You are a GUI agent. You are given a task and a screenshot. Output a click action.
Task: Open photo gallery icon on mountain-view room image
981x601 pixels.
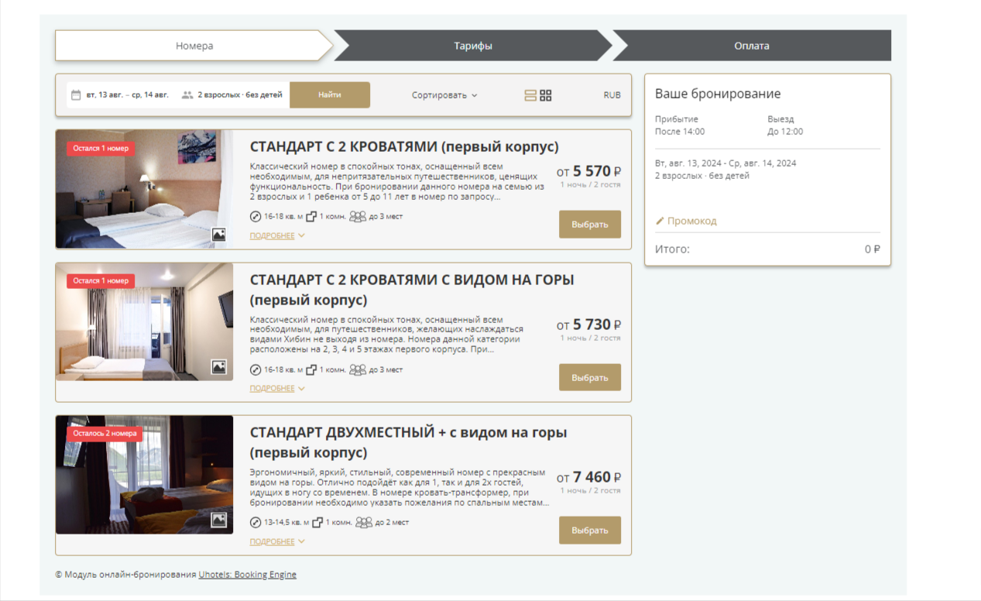pos(219,367)
